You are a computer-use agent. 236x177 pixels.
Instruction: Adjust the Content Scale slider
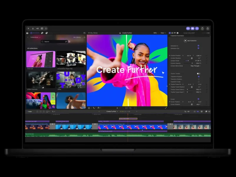coord(188,61)
